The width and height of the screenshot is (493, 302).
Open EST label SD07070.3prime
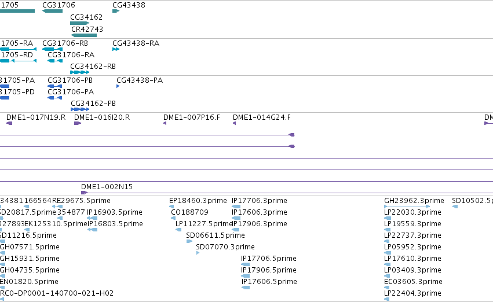pos(225,246)
